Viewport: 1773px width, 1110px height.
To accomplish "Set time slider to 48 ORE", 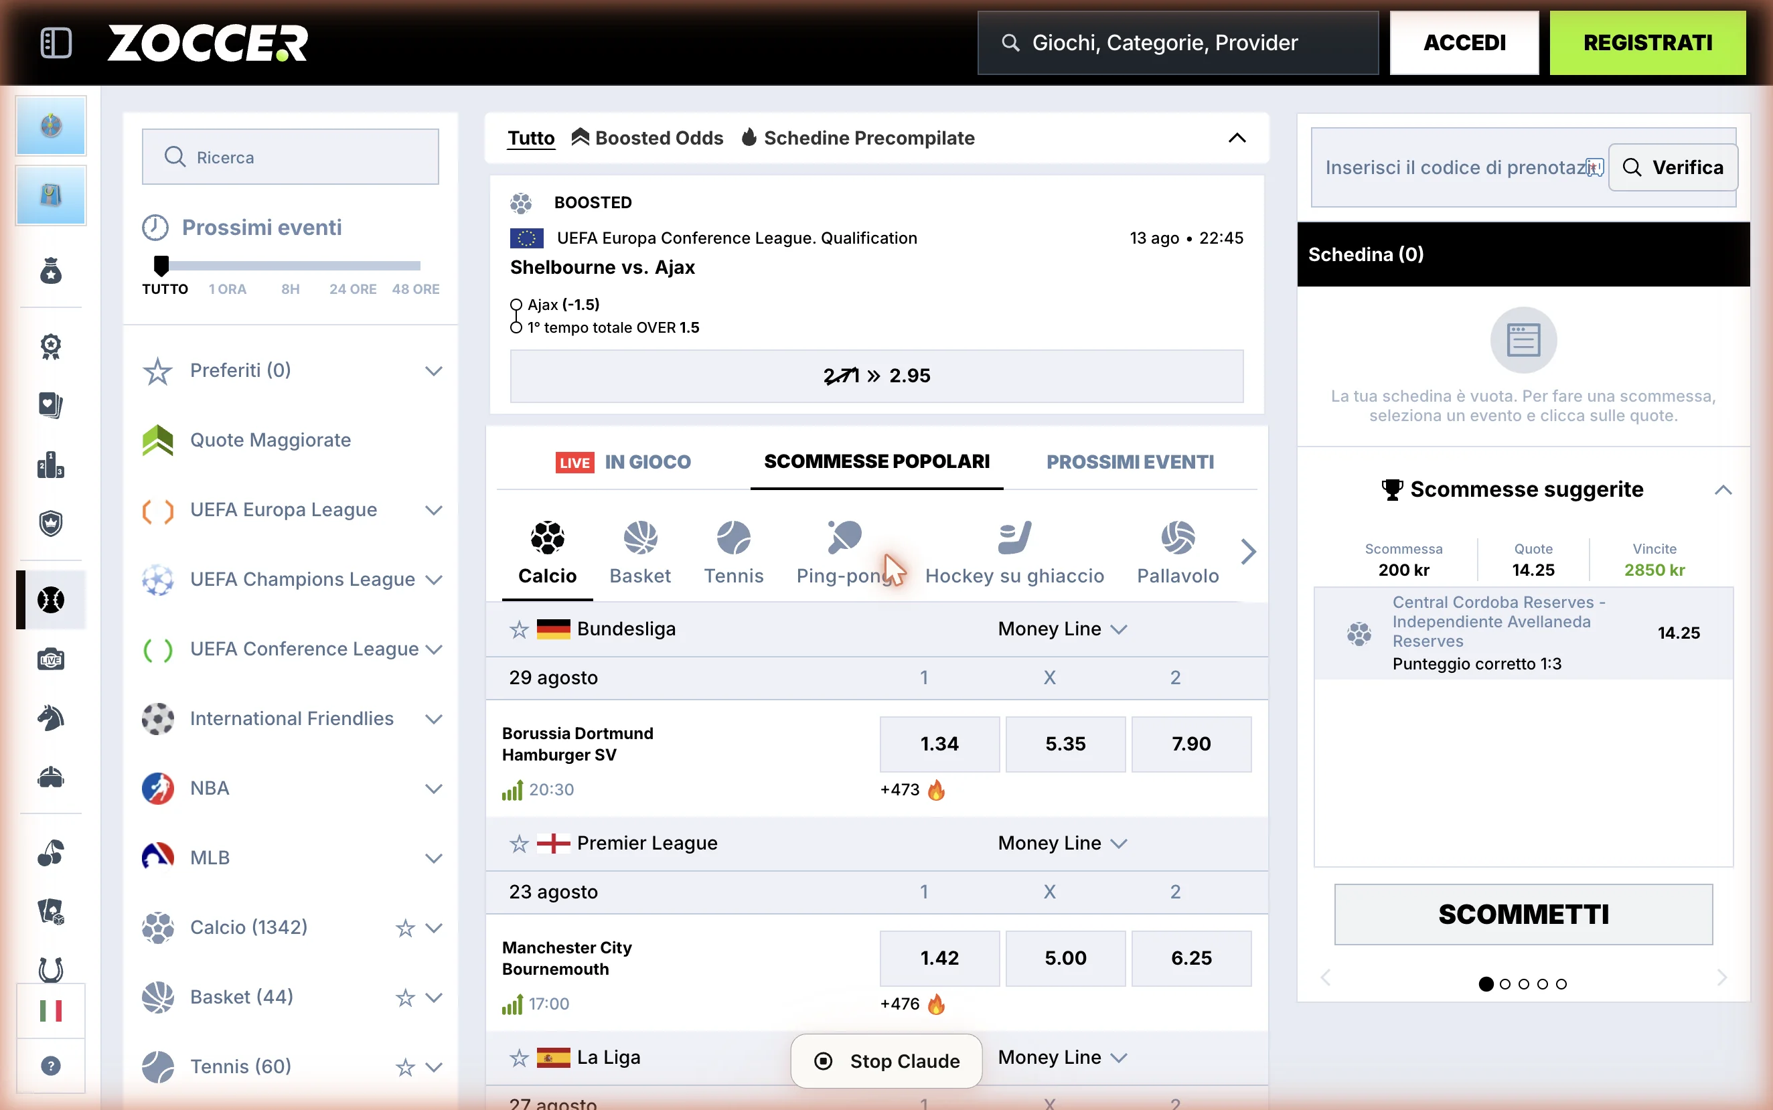I will [x=416, y=289].
